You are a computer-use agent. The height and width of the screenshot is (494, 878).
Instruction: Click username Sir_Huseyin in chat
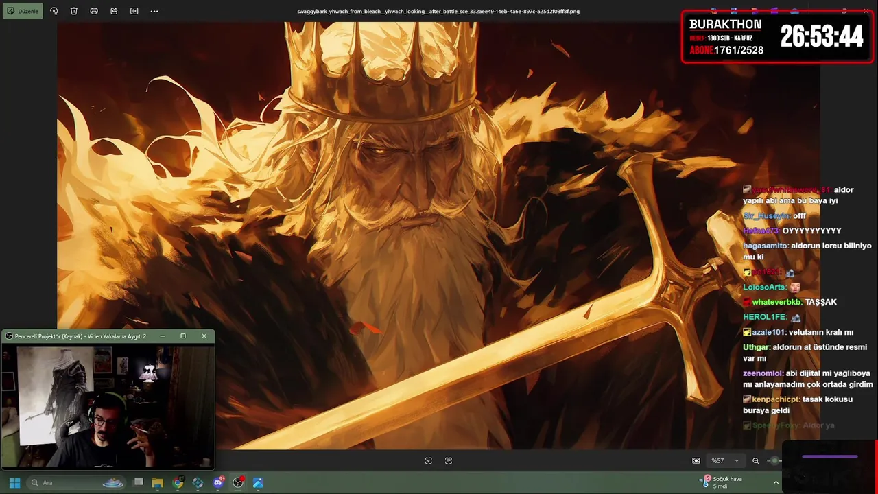766,215
